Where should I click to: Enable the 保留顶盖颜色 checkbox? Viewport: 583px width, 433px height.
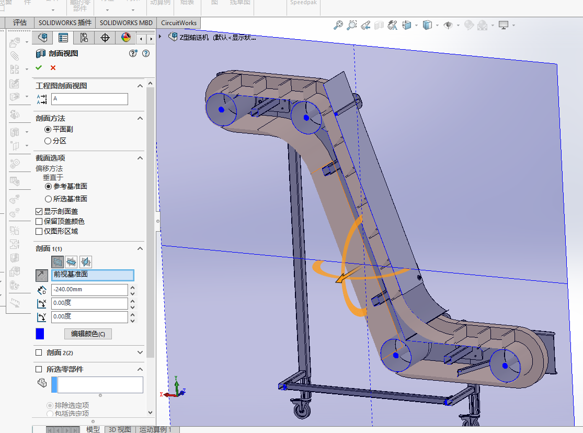39,221
